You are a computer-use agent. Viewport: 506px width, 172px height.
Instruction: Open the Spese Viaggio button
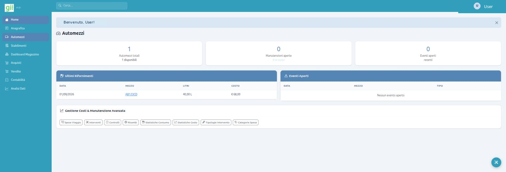71,122
